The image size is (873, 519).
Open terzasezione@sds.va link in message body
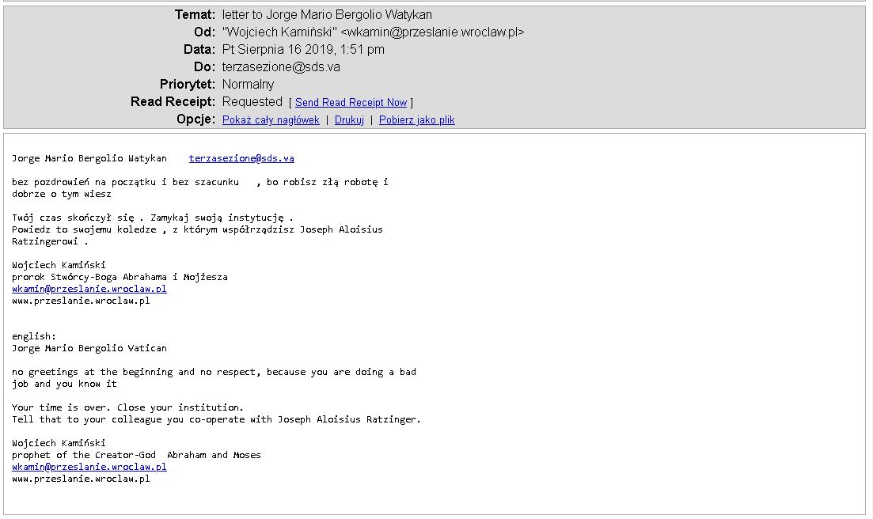[241, 158]
